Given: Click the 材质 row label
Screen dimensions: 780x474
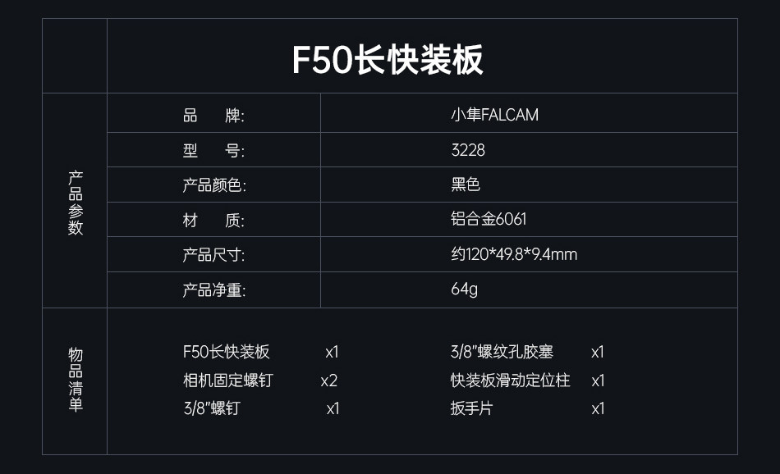Looking at the screenshot, I should click(213, 220).
